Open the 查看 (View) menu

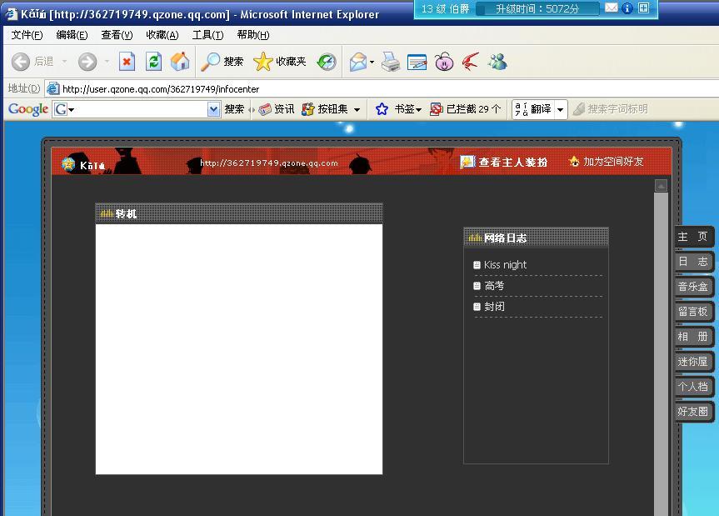[117, 35]
